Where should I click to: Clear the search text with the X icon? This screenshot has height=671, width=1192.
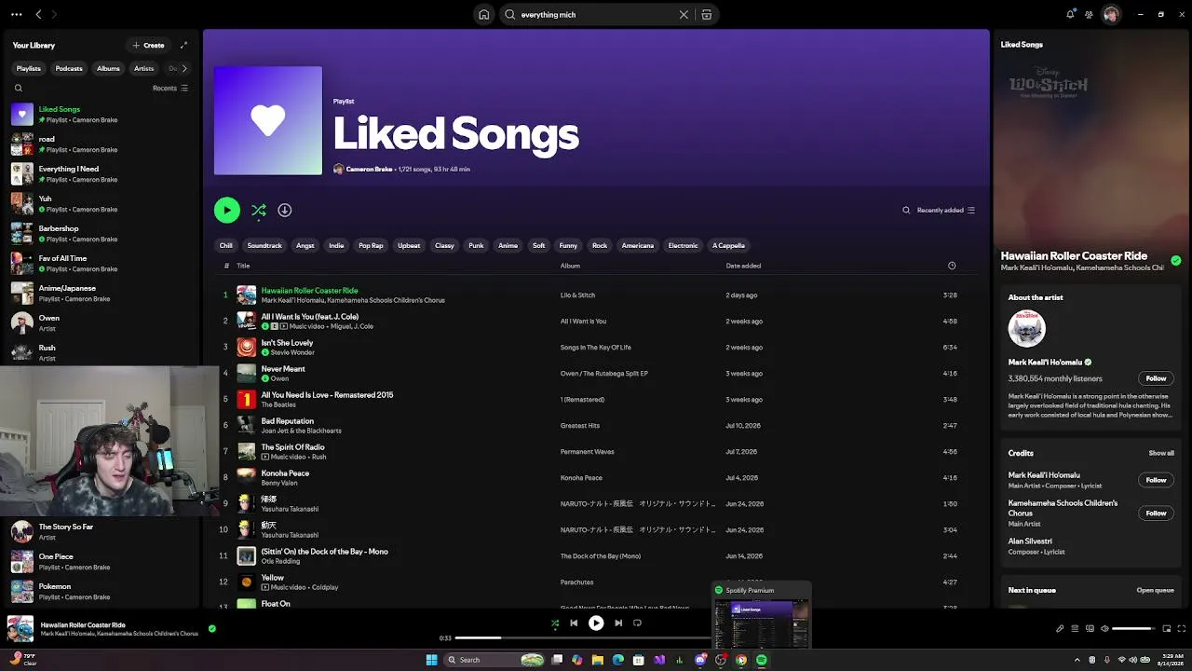[684, 15]
